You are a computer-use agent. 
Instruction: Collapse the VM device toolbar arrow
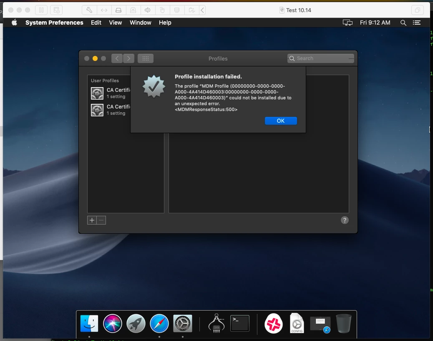pyautogui.click(x=202, y=10)
